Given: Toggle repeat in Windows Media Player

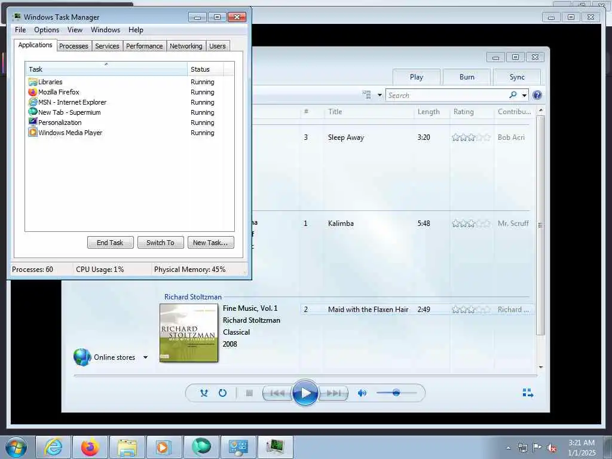Looking at the screenshot, I should click(222, 393).
